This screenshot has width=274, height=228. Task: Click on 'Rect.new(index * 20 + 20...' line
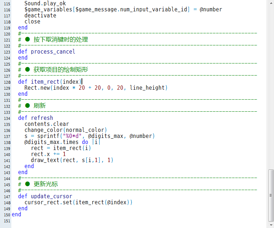click(96, 88)
